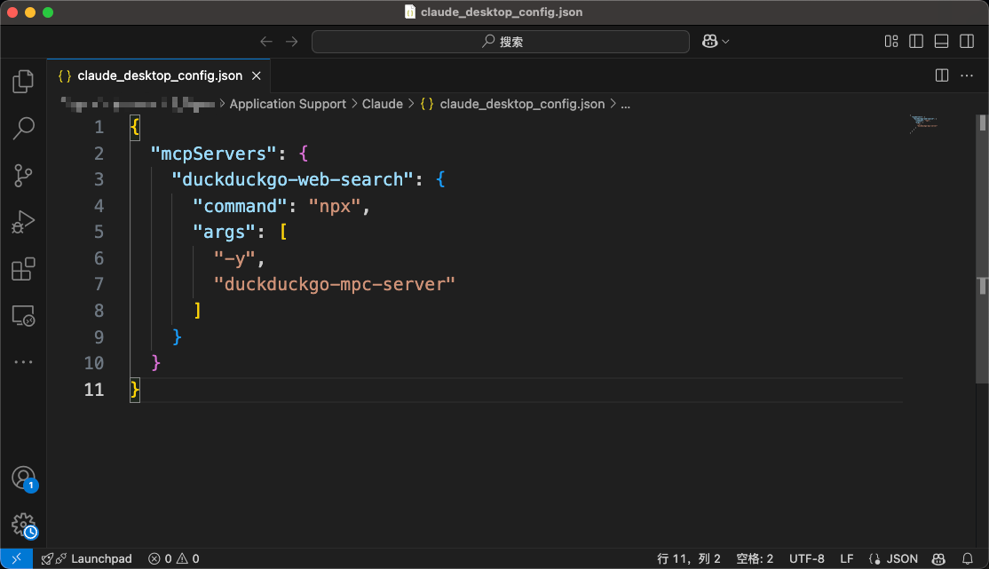Change indentation via the spaces indicator
989x569 pixels.
(x=755, y=559)
